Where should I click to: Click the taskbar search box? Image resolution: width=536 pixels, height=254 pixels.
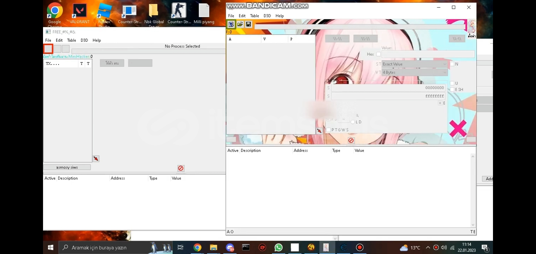(x=116, y=247)
